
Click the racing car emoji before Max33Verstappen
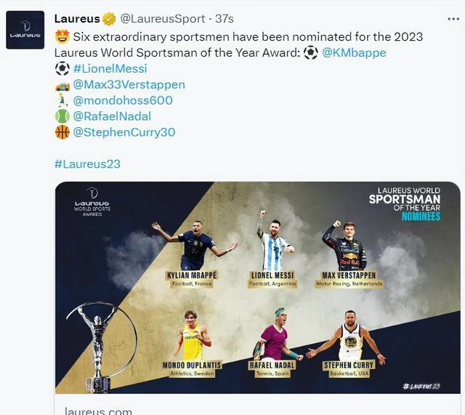point(62,86)
